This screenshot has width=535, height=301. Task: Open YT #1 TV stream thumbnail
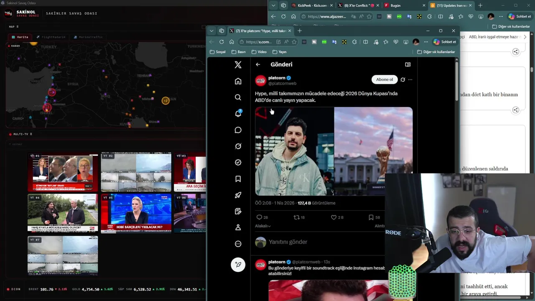click(63, 172)
